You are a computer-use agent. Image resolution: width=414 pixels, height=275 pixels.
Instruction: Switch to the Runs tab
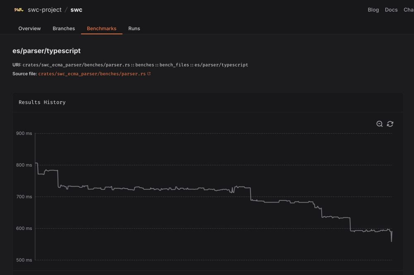134,29
